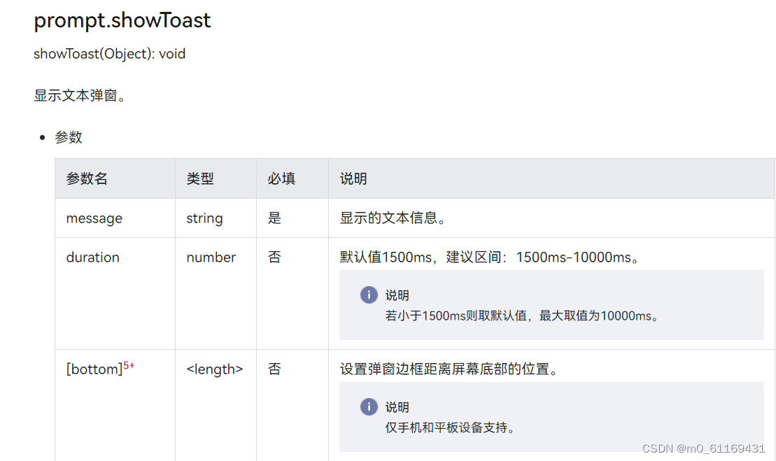This screenshot has width=776, height=461.
Task: Click the showToast(Object): void signature text
Action: tap(110, 54)
